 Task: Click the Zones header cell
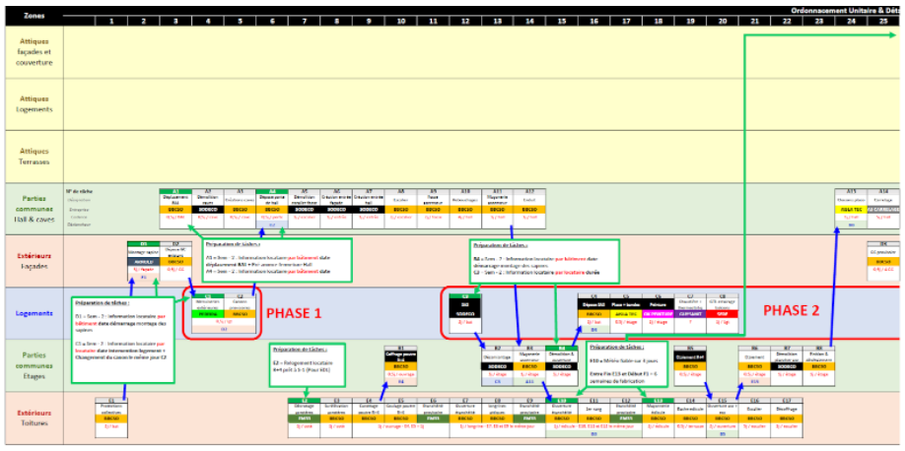33,17
